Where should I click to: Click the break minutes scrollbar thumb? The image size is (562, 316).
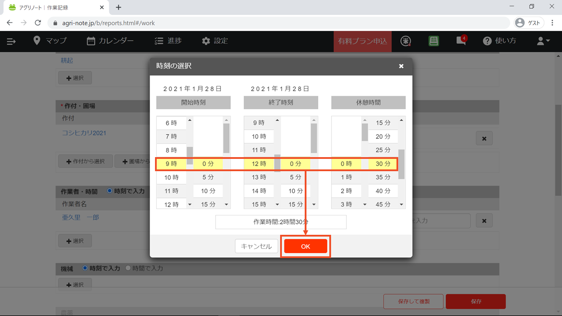point(401,164)
